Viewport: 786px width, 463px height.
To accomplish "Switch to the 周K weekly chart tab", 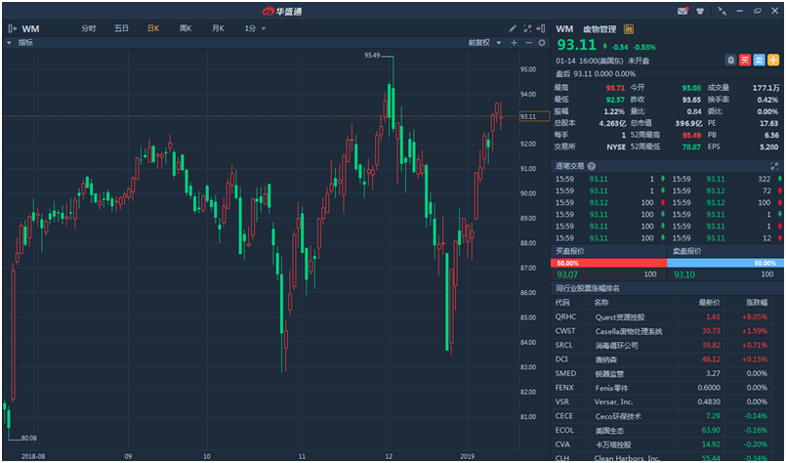I will [185, 28].
